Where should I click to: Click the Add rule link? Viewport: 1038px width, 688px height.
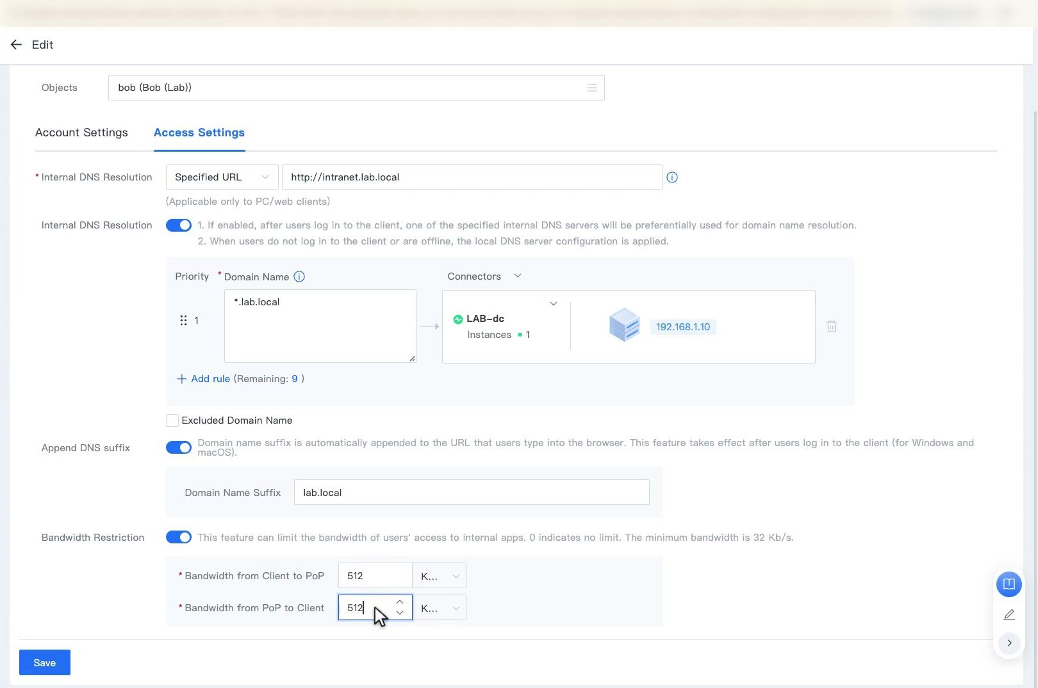pyautogui.click(x=210, y=379)
